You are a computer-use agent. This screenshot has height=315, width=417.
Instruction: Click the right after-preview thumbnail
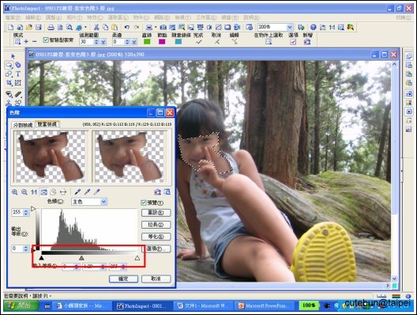(130, 157)
